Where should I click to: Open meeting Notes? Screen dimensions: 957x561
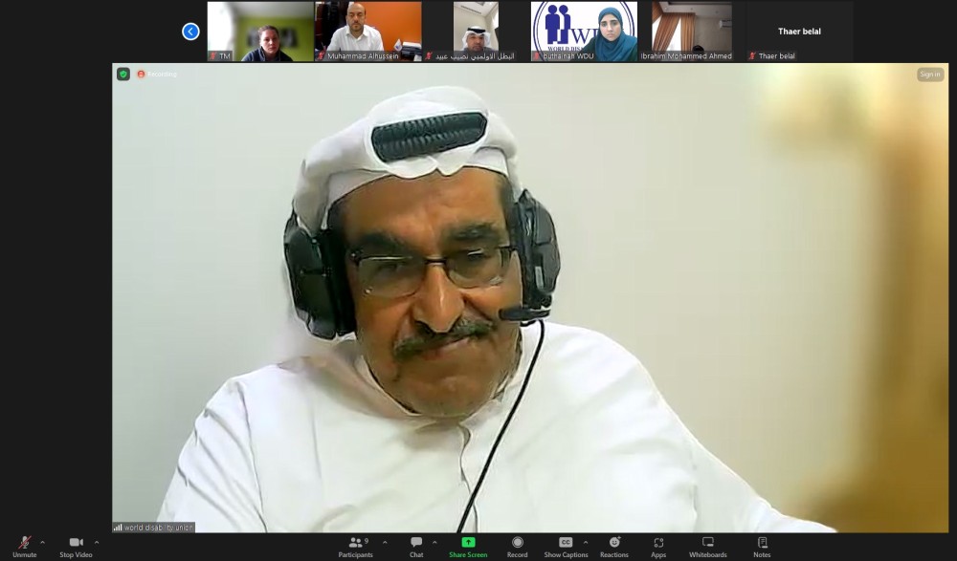(x=762, y=547)
